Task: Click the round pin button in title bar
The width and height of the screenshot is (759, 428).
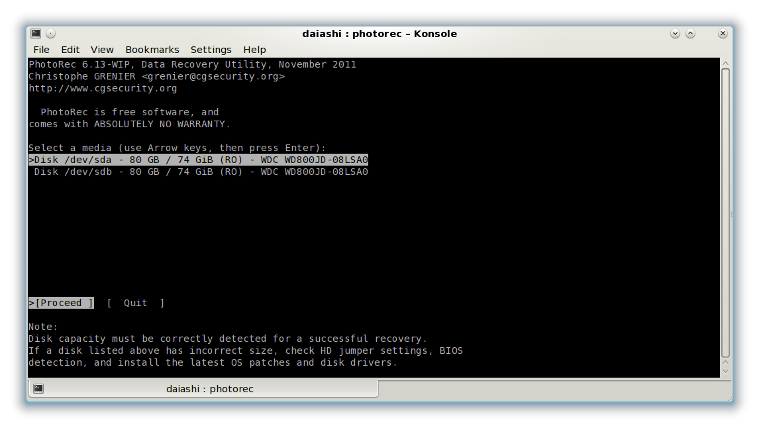Action: (x=51, y=33)
